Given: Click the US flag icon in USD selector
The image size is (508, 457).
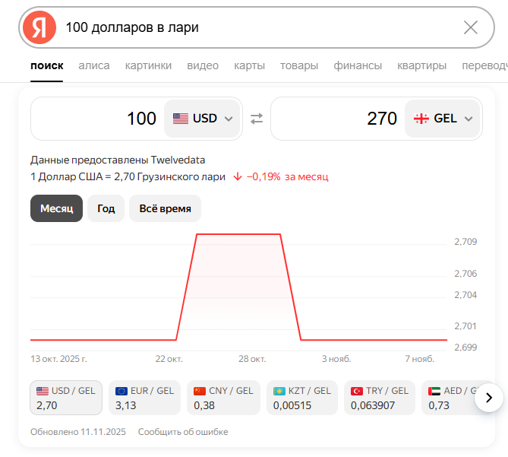Looking at the screenshot, I should 181,119.
